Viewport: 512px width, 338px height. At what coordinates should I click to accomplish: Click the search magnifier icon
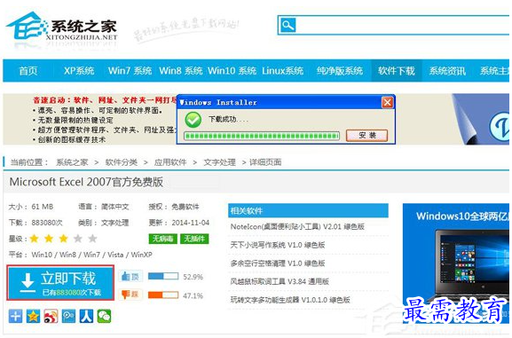coord(288,25)
